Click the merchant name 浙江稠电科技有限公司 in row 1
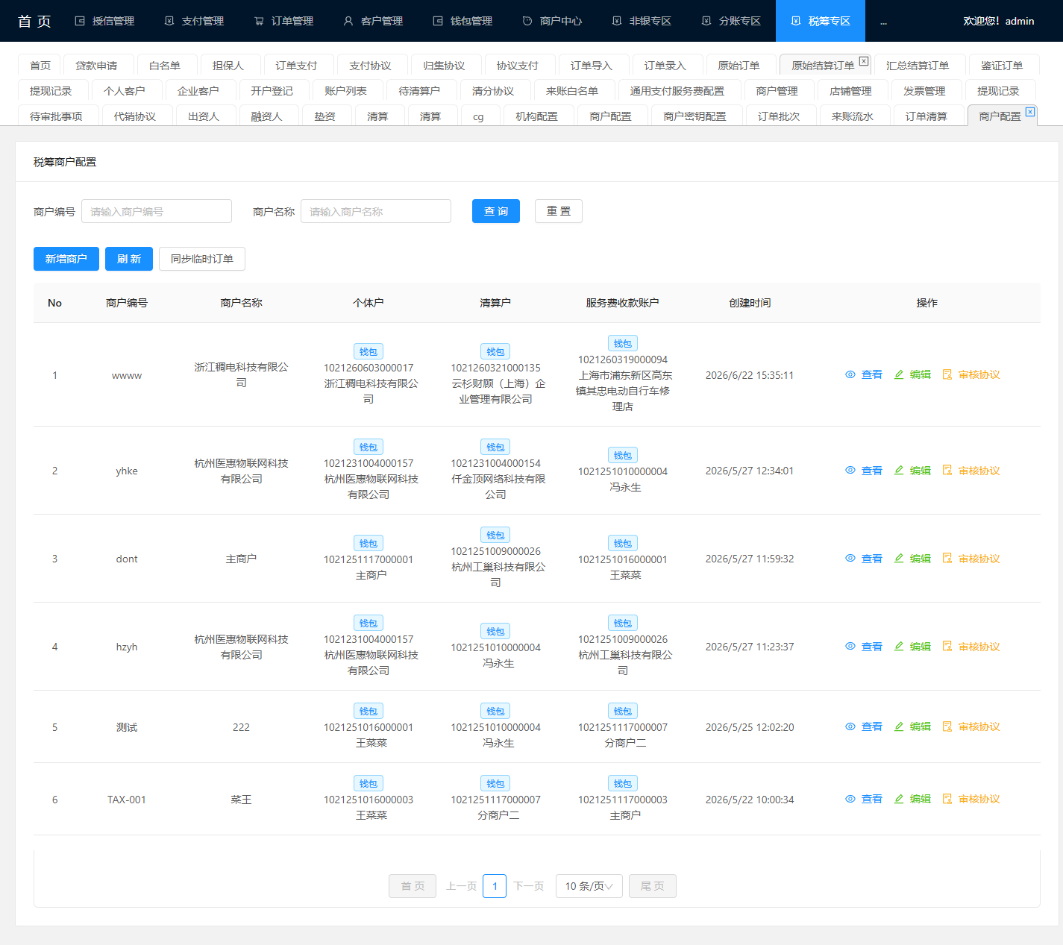 (x=241, y=374)
